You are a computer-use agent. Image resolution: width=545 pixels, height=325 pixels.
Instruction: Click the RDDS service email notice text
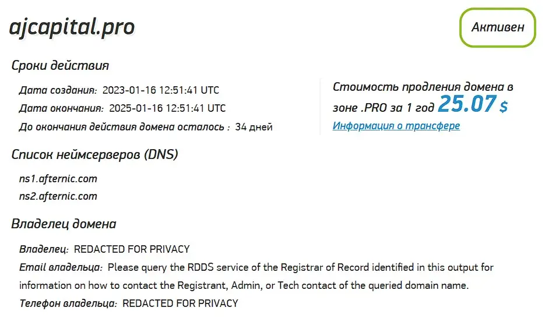coord(300,267)
